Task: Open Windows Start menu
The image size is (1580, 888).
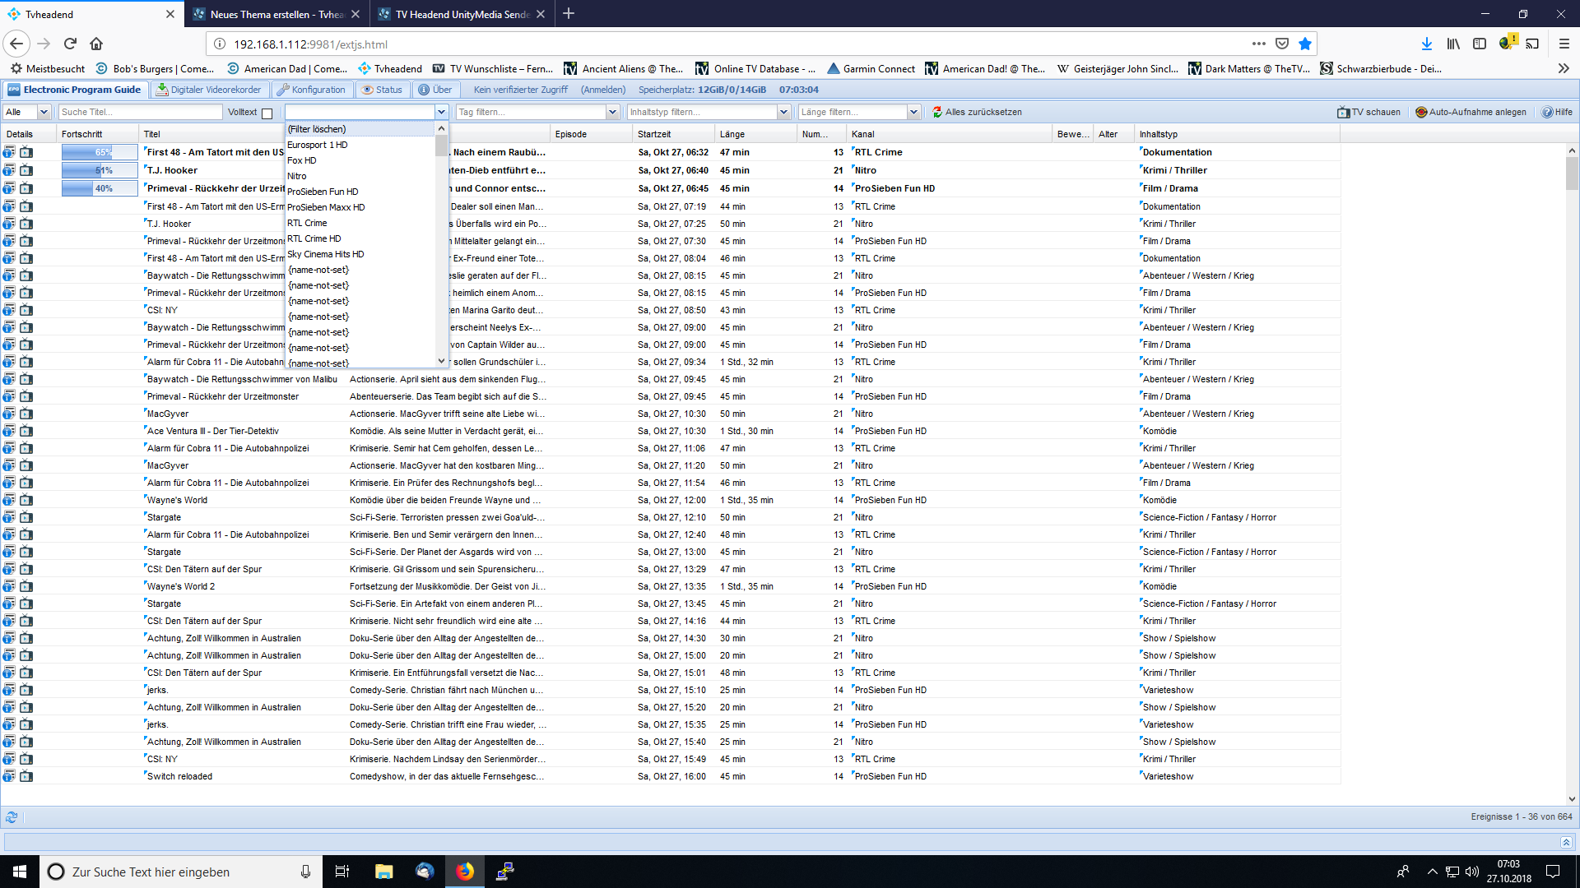Action: 20,872
